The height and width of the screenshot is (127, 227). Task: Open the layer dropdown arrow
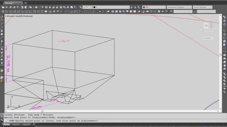pos(128,7)
